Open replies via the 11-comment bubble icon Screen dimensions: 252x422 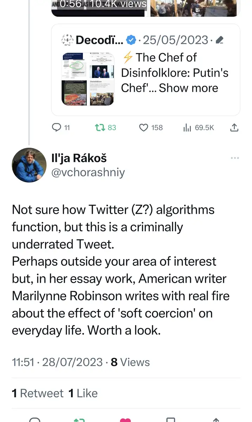pyautogui.click(x=57, y=128)
